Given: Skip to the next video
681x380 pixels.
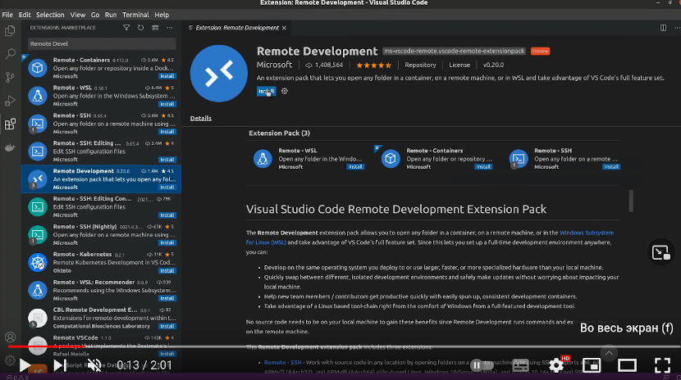Looking at the screenshot, I should (x=60, y=365).
